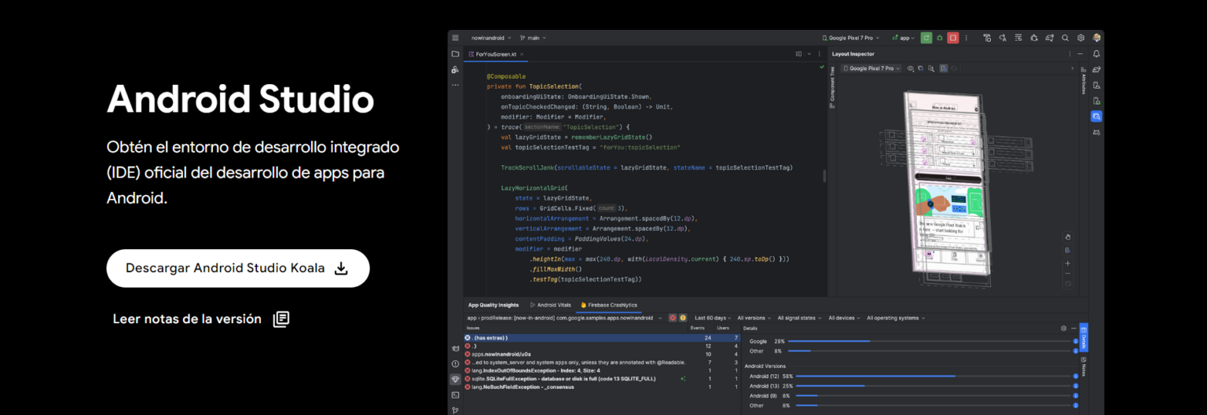Screen dimensions: 1207x415
Task: Click the Debug bug icon in toolbar
Action: coord(940,38)
